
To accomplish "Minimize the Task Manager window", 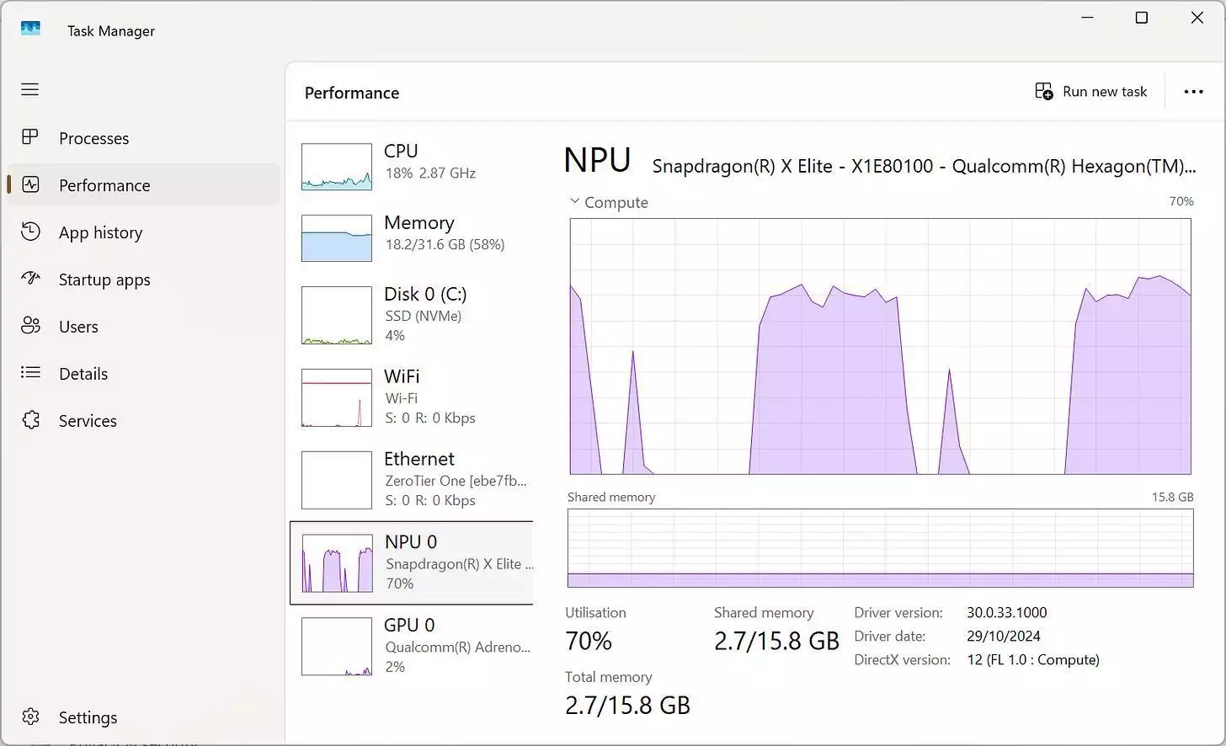I will (x=1087, y=18).
